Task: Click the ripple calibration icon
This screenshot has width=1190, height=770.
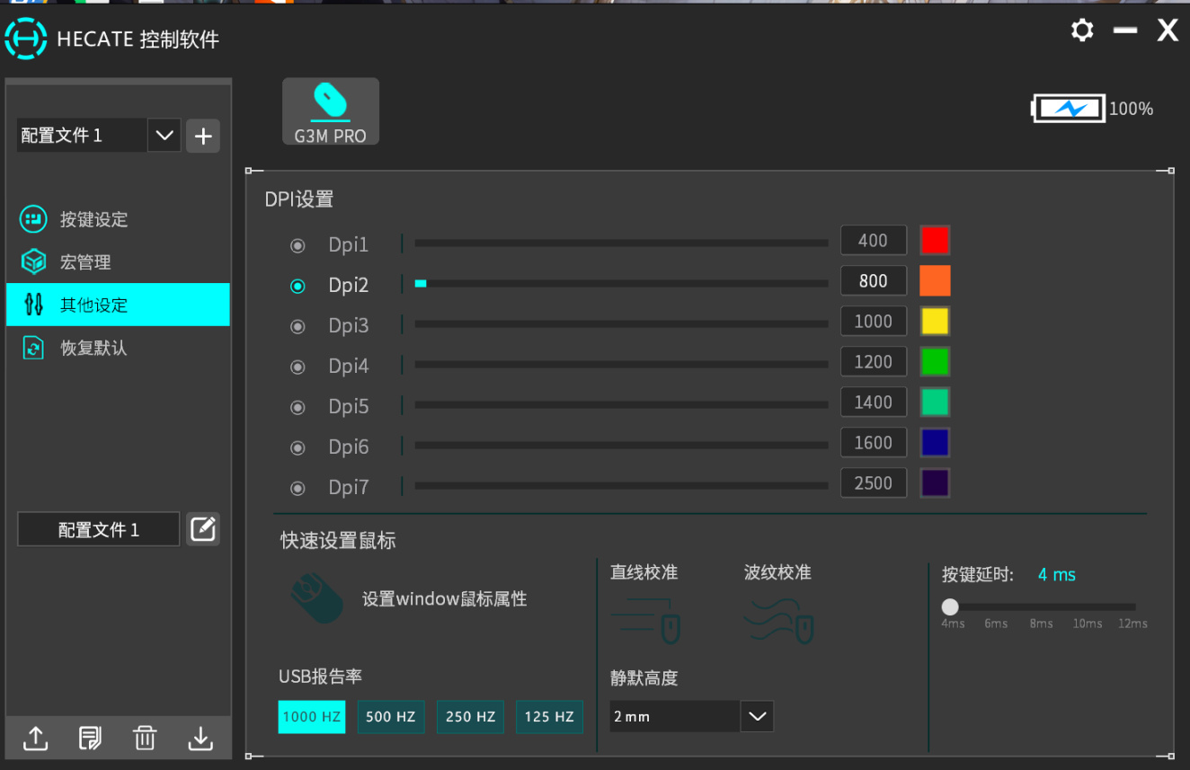Action: click(779, 623)
